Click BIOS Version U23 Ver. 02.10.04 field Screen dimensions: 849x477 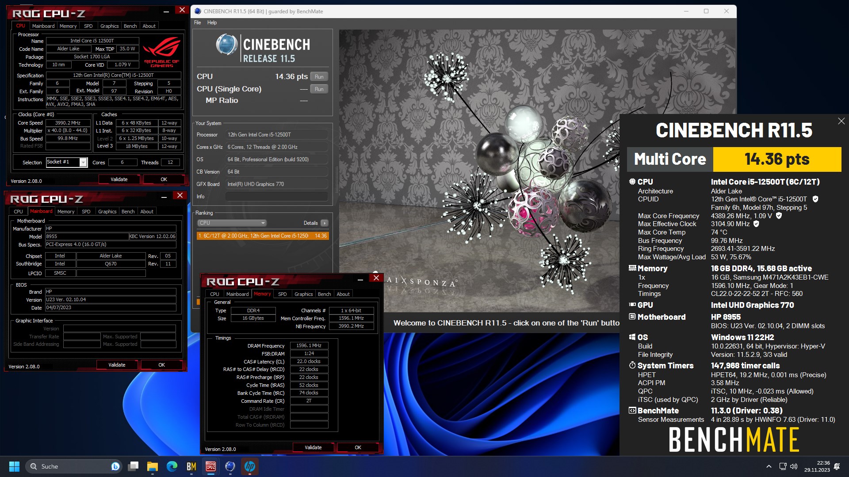pyautogui.click(x=111, y=299)
